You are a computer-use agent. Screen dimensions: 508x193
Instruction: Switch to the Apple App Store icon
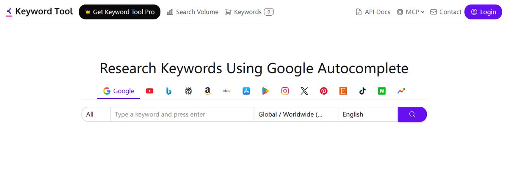pyautogui.click(x=246, y=91)
